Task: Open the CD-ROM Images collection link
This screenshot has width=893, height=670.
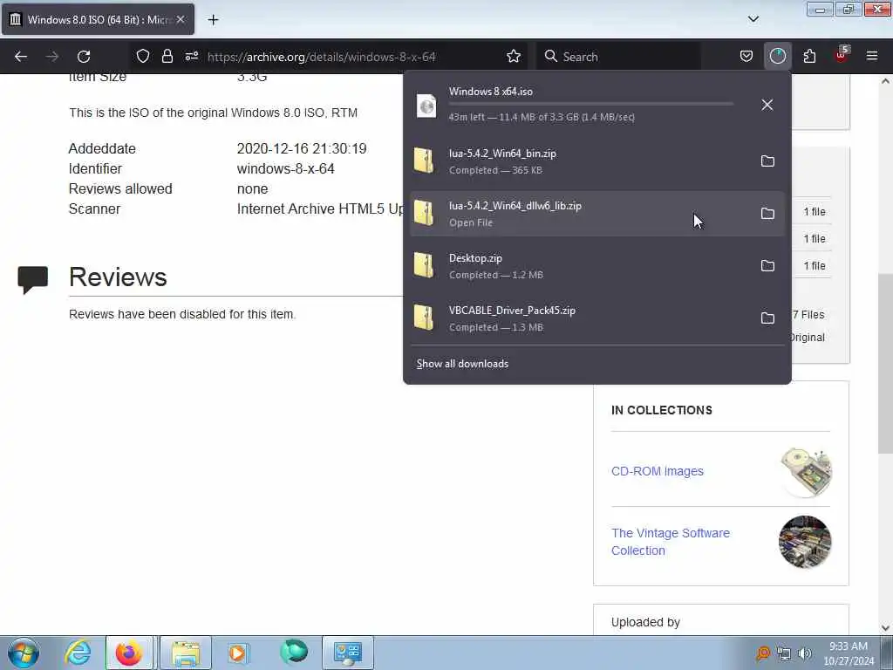Action: 658,471
